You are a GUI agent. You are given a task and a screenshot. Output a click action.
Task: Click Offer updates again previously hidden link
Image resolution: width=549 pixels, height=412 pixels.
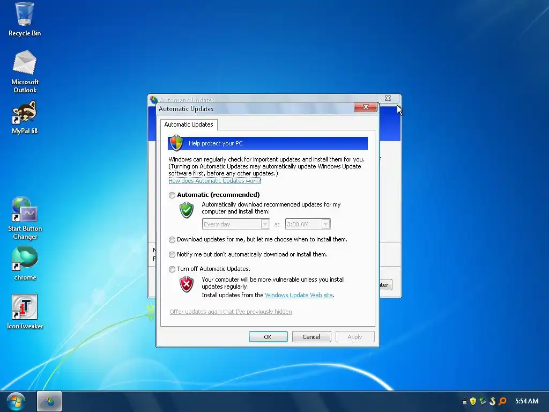coord(231,312)
